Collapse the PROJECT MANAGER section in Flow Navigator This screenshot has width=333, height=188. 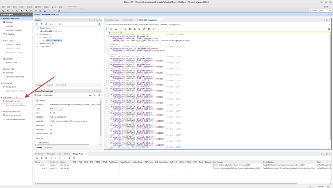[2, 19]
